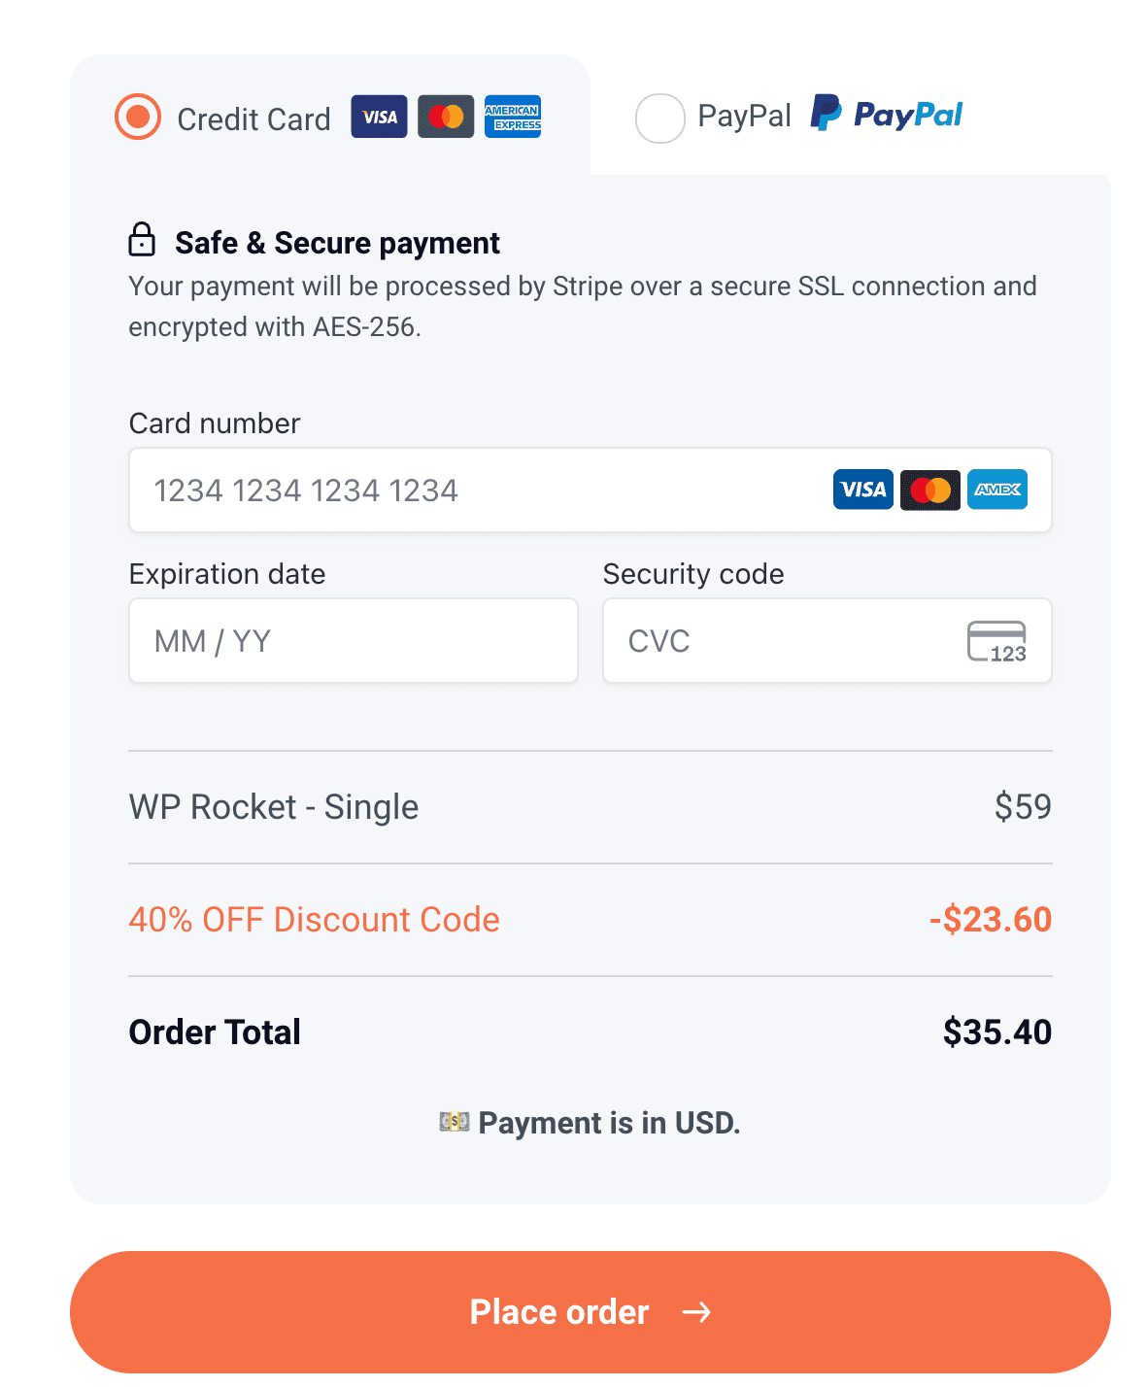
Task: Click the 40% OFF Discount Code text
Action: [x=315, y=919]
